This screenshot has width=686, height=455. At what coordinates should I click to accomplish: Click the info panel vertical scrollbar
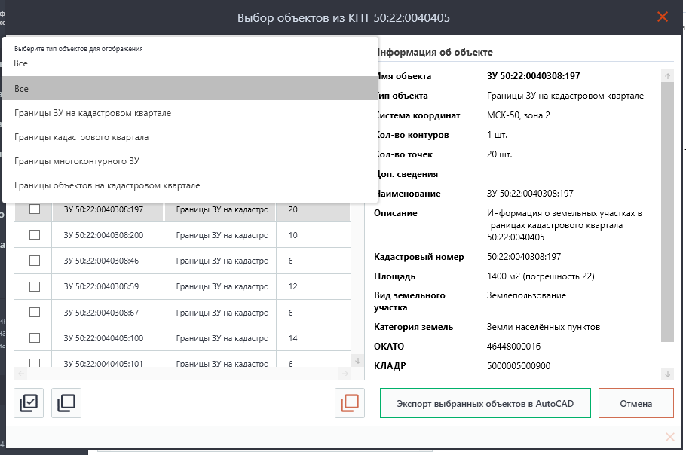coord(667,211)
